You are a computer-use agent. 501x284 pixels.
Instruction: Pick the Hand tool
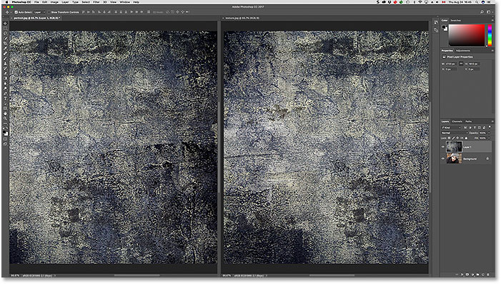click(5, 113)
